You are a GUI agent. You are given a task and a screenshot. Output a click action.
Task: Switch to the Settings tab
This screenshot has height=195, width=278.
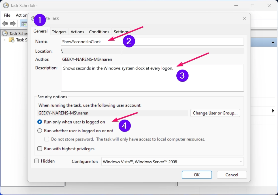121,32
